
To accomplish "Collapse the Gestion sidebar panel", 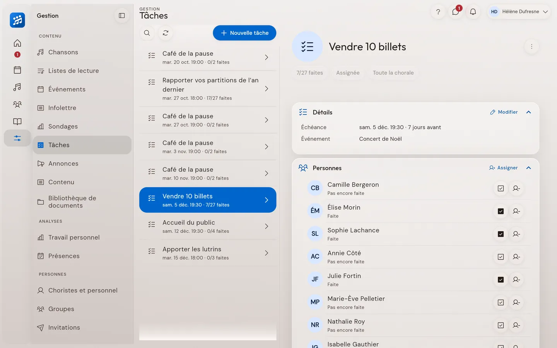I will 122,15.
